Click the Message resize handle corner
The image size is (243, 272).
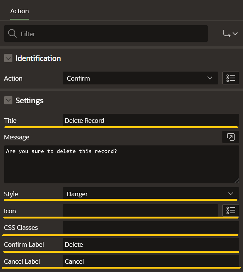pyautogui.click(x=237, y=180)
